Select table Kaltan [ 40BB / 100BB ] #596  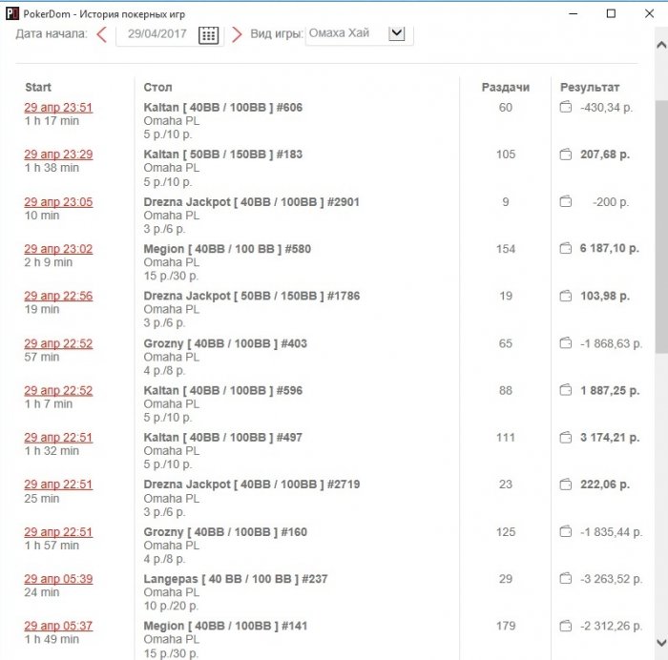[222, 390]
